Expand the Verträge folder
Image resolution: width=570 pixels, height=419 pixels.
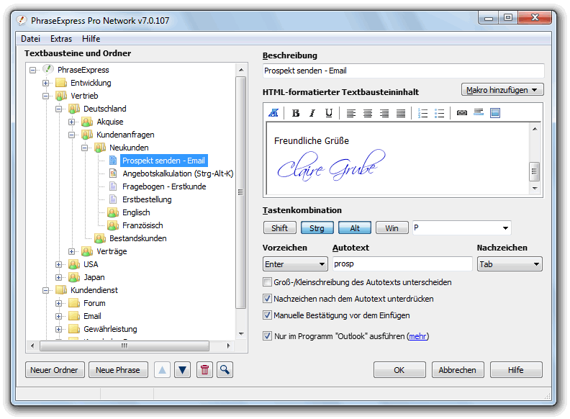pos(72,252)
